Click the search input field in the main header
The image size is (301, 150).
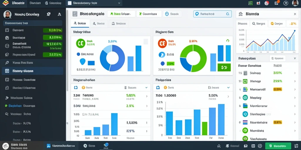pyautogui.click(x=212, y=14)
